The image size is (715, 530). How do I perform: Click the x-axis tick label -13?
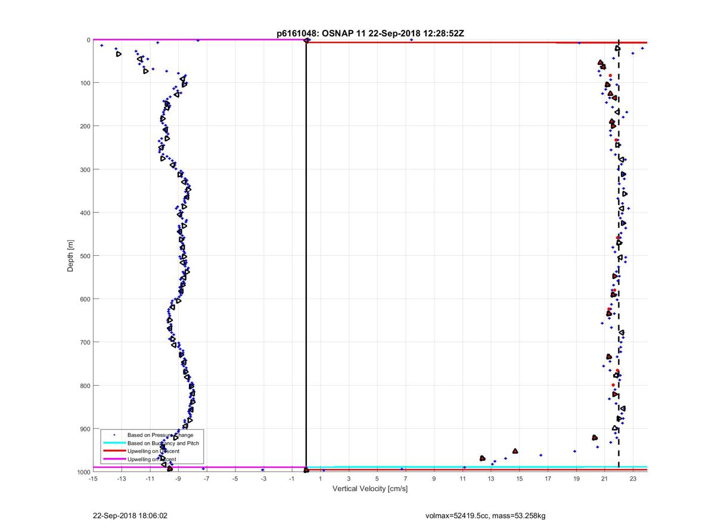121,479
